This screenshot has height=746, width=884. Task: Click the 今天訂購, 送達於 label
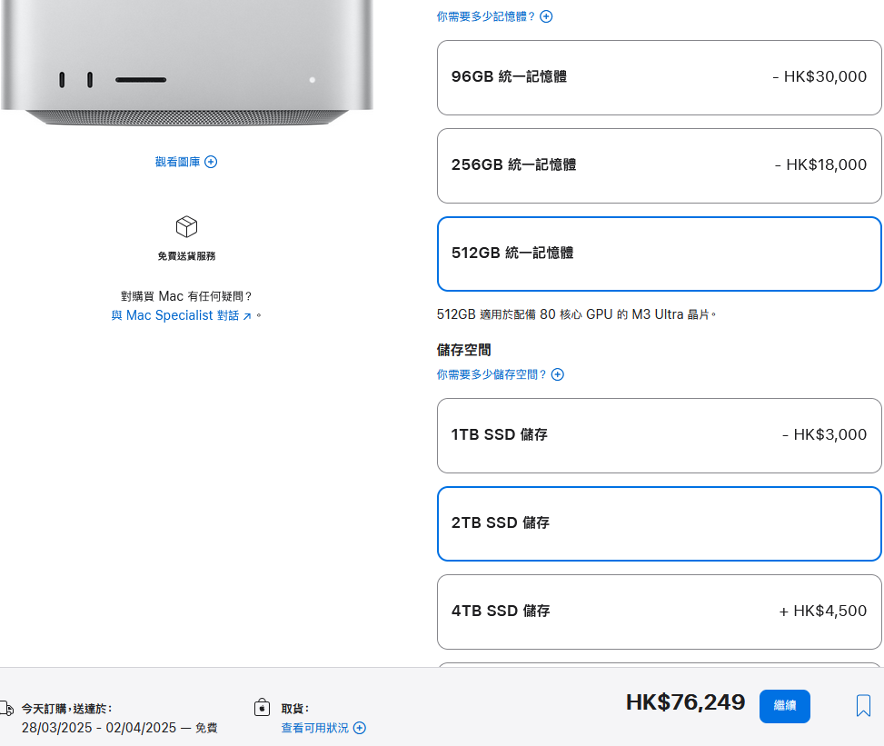(x=67, y=709)
